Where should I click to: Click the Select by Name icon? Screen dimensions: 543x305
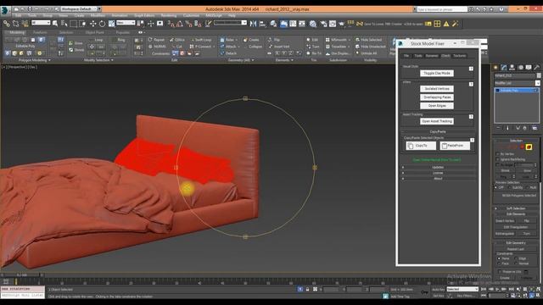[x=64, y=24]
